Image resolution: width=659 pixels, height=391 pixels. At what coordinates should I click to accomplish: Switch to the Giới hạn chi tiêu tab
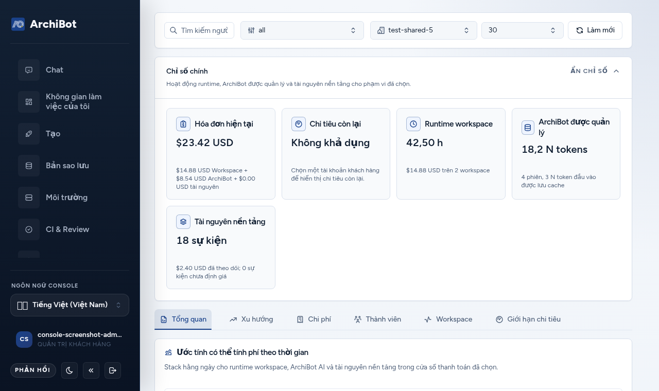coord(528,319)
